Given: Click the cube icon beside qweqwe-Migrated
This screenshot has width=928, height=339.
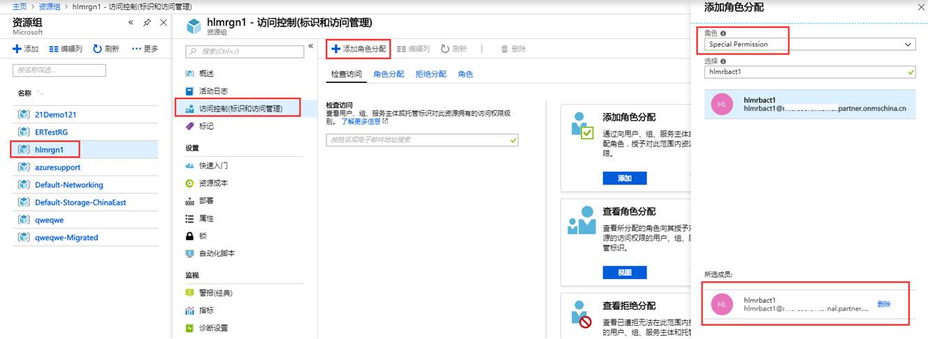Looking at the screenshot, I should point(22,237).
